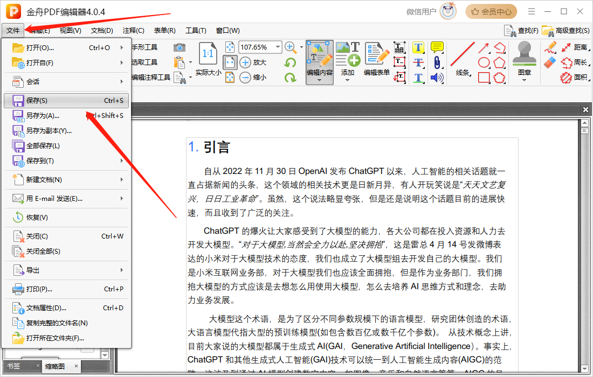The width and height of the screenshot is (593, 377).
Task: Click the 高级查找(S) advanced search button
Action: [566, 31]
